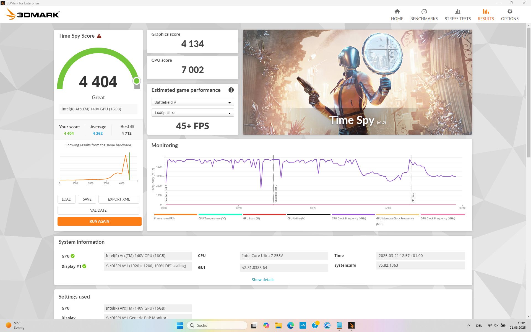Click the CPU Clock Frequency purple legend swatch
Viewport: 531px width, 332px height.
[353, 215]
